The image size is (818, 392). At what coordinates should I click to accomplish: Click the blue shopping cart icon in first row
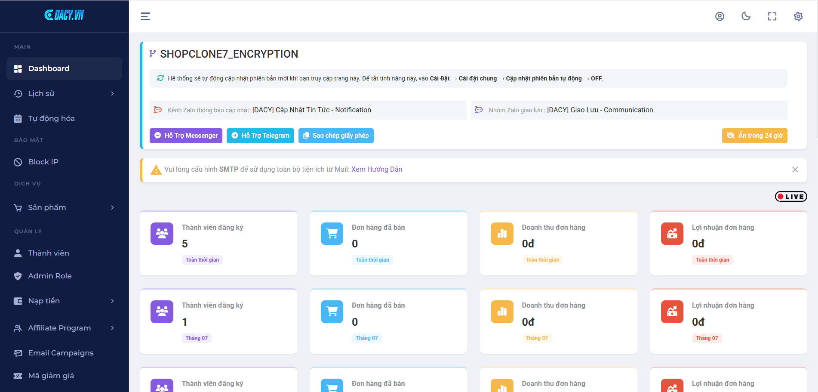click(x=332, y=234)
